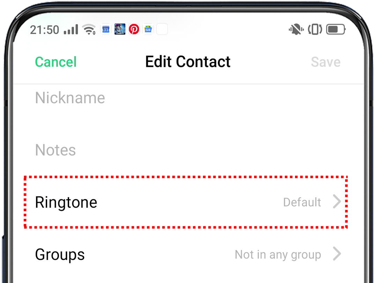This screenshot has width=377, height=283.
Task: Expand Groups chevron arrow
Action: (x=337, y=254)
